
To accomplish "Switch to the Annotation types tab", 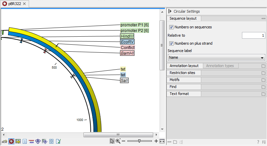I will 220,66.
